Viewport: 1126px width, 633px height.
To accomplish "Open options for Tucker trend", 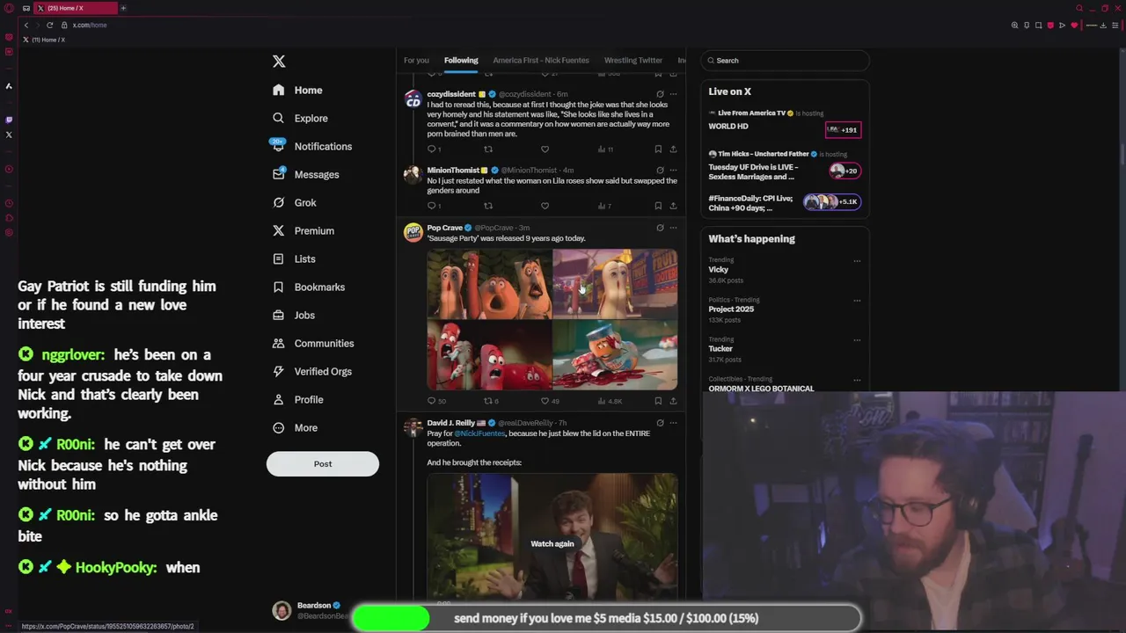I will 857,340.
